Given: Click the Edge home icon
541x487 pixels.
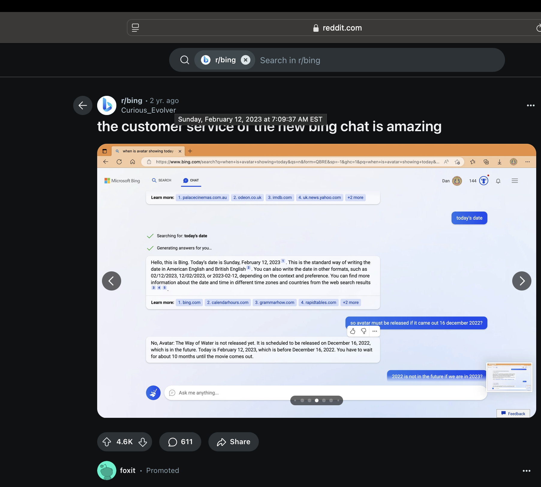Looking at the screenshot, I should [133, 162].
